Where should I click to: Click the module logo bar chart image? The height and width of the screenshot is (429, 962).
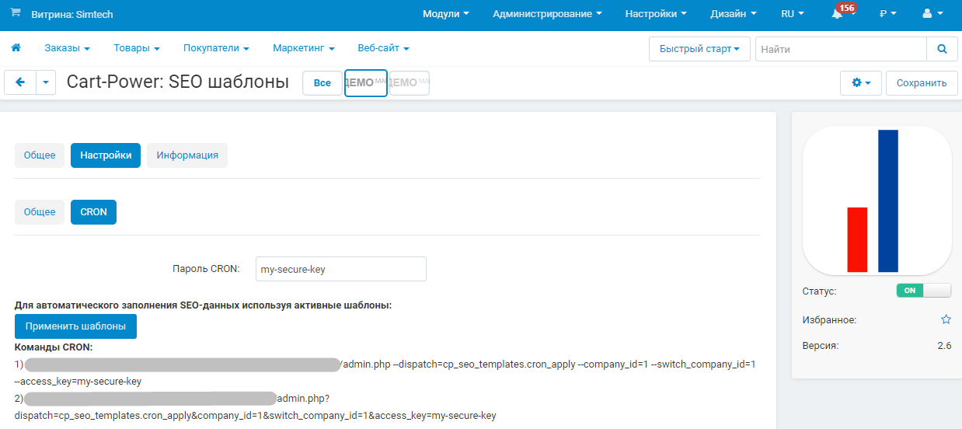[x=877, y=201]
